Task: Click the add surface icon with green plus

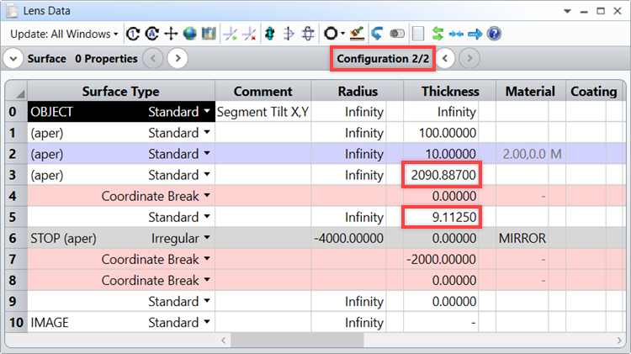Action: click(x=231, y=34)
